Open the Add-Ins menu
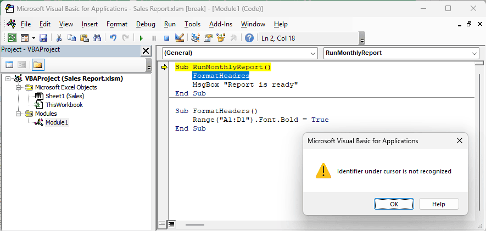The image size is (486, 231). point(221,24)
